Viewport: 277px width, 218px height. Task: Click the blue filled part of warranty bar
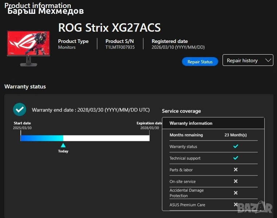pos(41,138)
